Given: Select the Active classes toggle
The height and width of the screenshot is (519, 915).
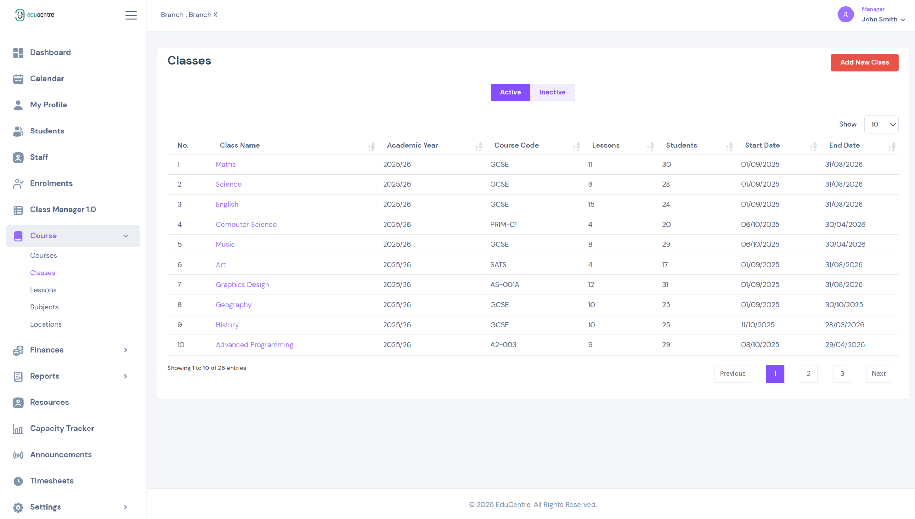Looking at the screenshot, I should [510, 92].
